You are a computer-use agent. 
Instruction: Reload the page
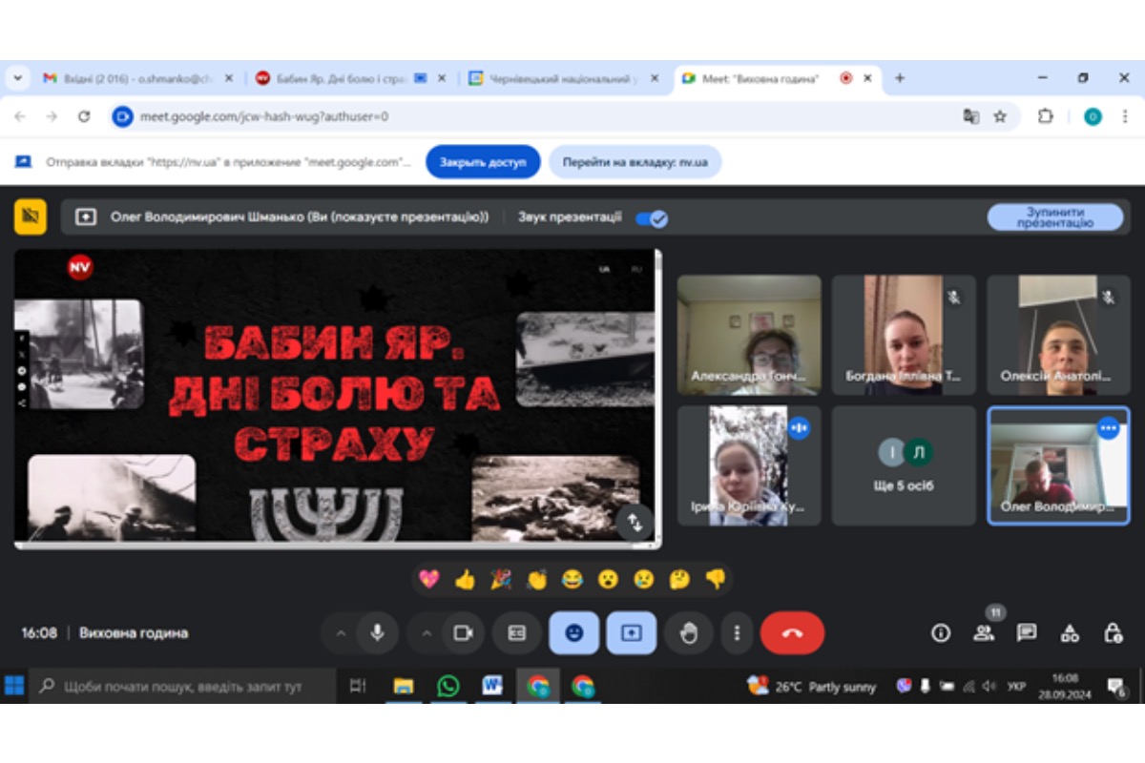(x=84, y=116)
